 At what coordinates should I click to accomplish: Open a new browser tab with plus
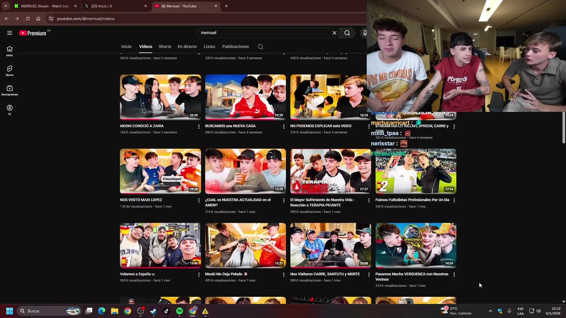(x=226, y=6)
